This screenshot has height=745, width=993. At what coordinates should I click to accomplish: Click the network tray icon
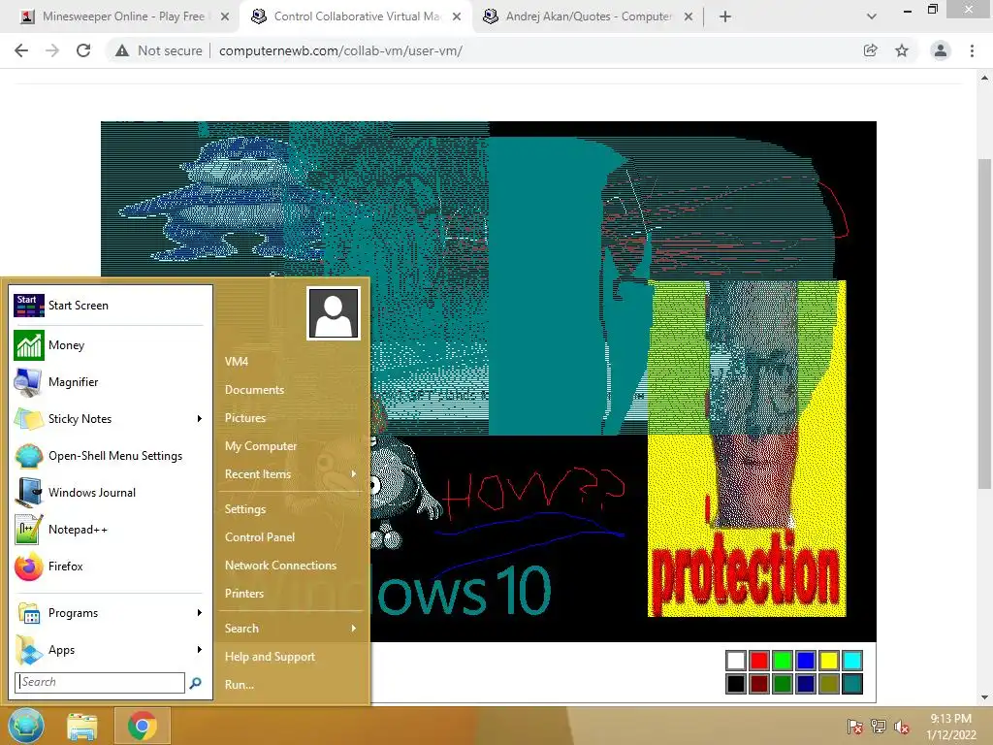click(879, 727)
